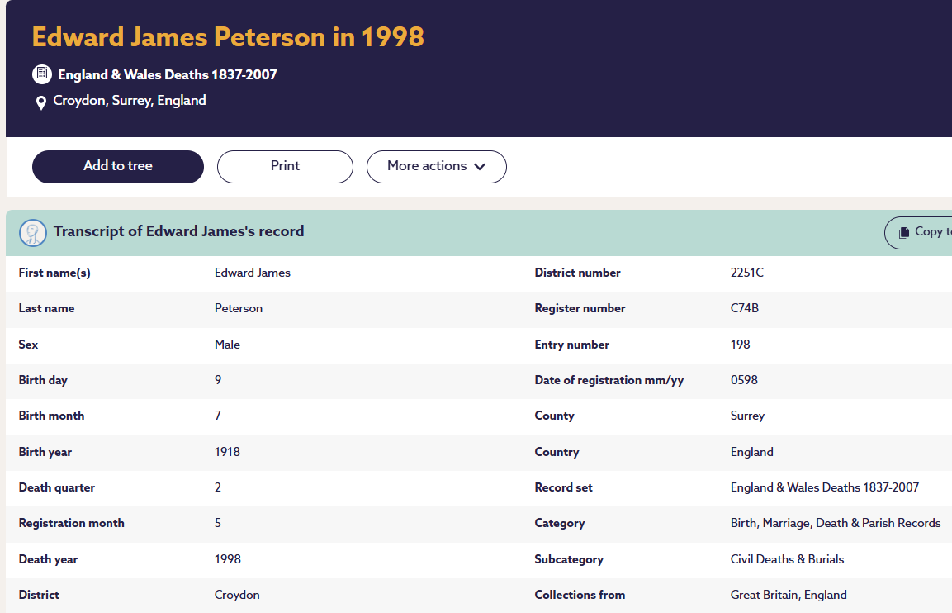Click the Register number value C74B
Image resolution: width=952 pixels, height=613 pixels.
pyautogui.click(x=745, y=308)
